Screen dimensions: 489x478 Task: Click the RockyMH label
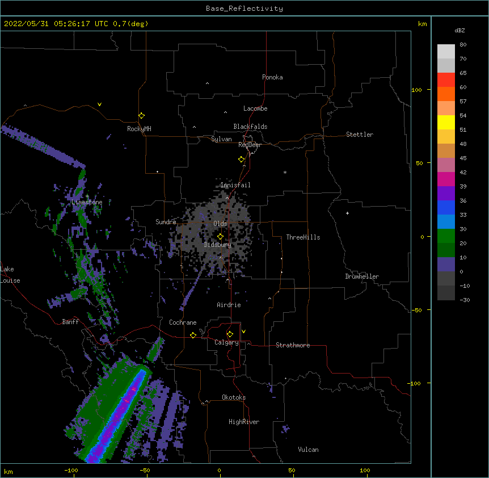(x=139, y=129)
